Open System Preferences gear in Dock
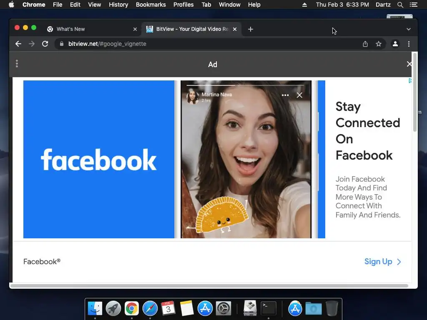 [224, 309]
